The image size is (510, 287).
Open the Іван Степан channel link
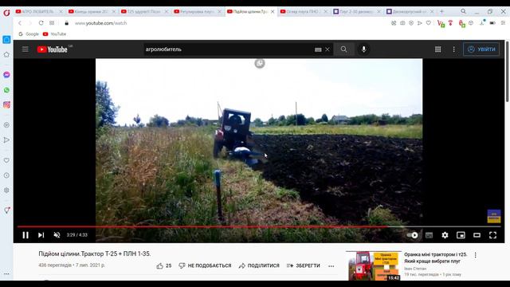(x=415, y=269)
